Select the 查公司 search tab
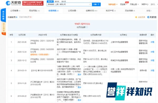 pyautogui.click(x=50, y=2)
